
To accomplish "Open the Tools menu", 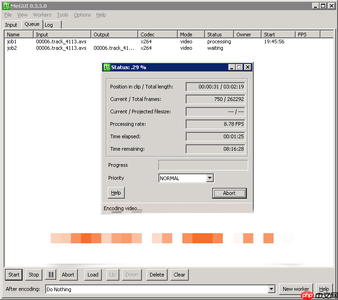I will coord(62,15).
